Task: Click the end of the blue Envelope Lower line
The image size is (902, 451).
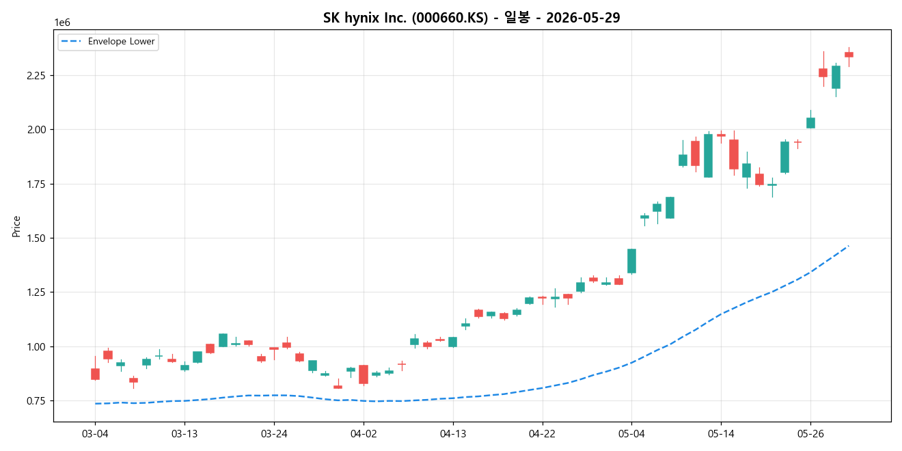Action: coord(848,246)
